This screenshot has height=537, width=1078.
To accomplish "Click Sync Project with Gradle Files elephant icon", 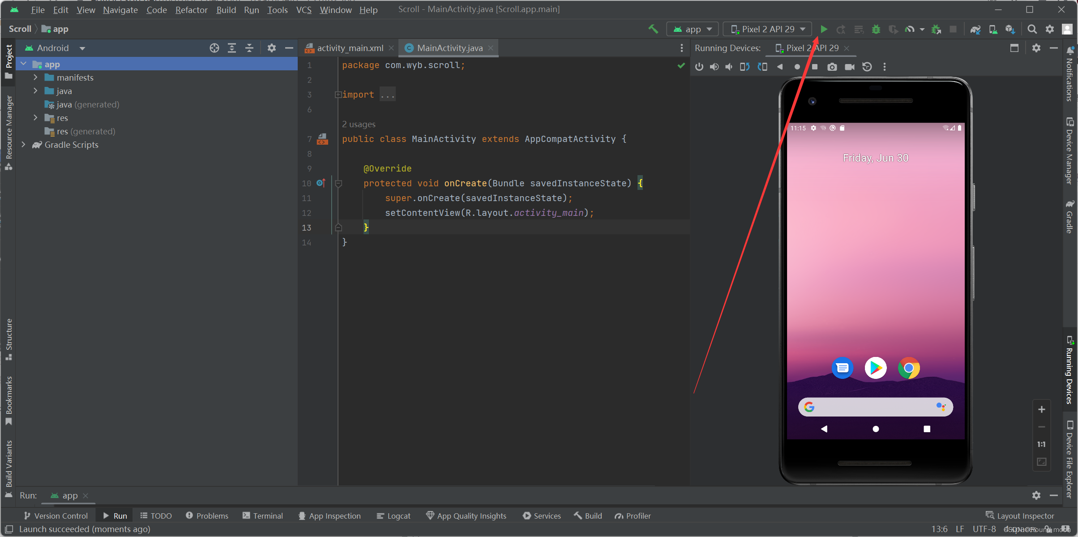I will [x=975, y=29].
